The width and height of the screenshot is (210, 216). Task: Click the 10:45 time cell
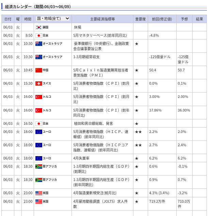28,70
